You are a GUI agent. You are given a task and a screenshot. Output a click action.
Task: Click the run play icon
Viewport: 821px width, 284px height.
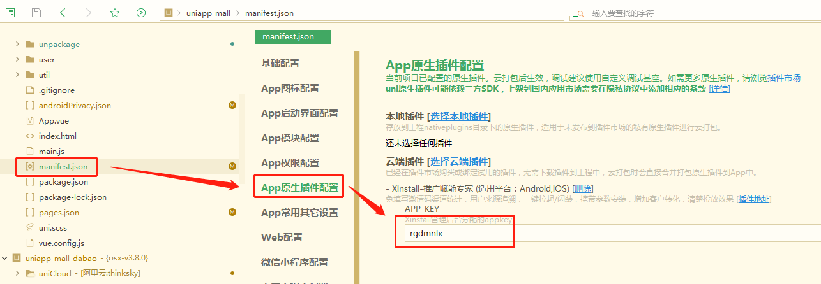[141, 13]
